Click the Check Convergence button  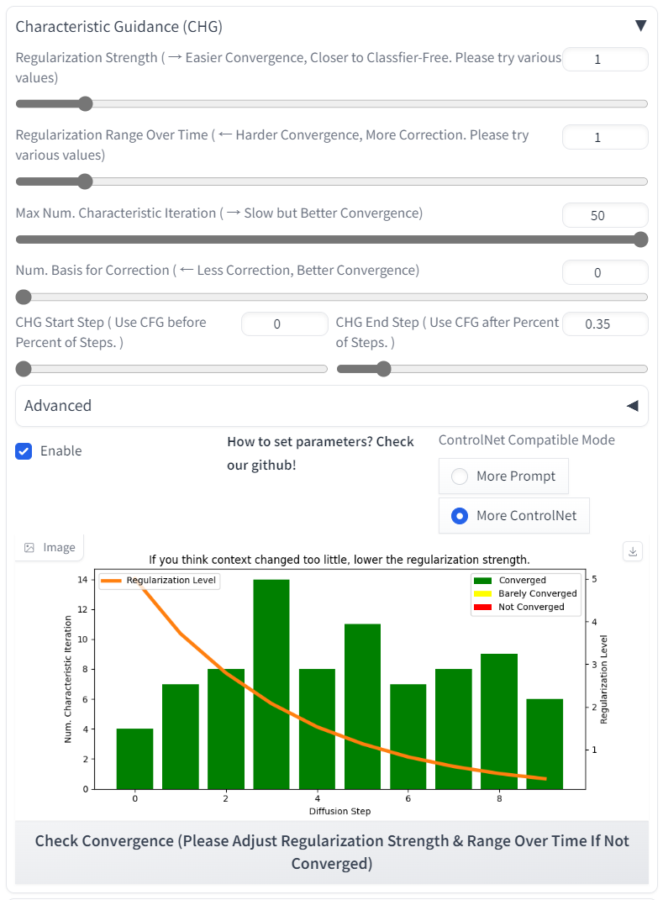[331, 852]
